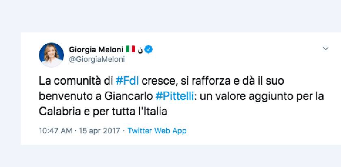Screen dimensions: 341x167
Task: Click the word Giancarlo in the tweet
Action: 128,96
